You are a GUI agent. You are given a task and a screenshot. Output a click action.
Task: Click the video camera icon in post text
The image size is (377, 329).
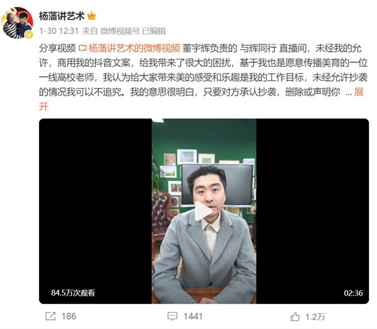click(x=82, y=48)
